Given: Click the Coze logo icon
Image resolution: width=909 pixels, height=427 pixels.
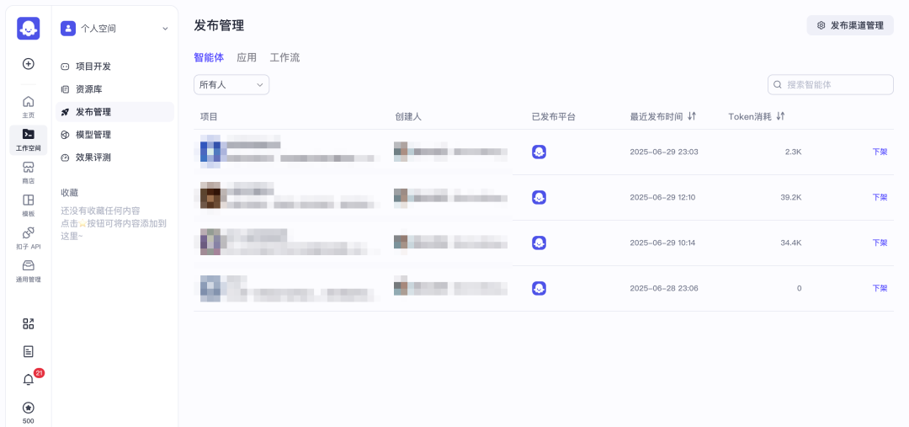Looking at the screenshot, I should pyautogui.click(x=28, y=28).
